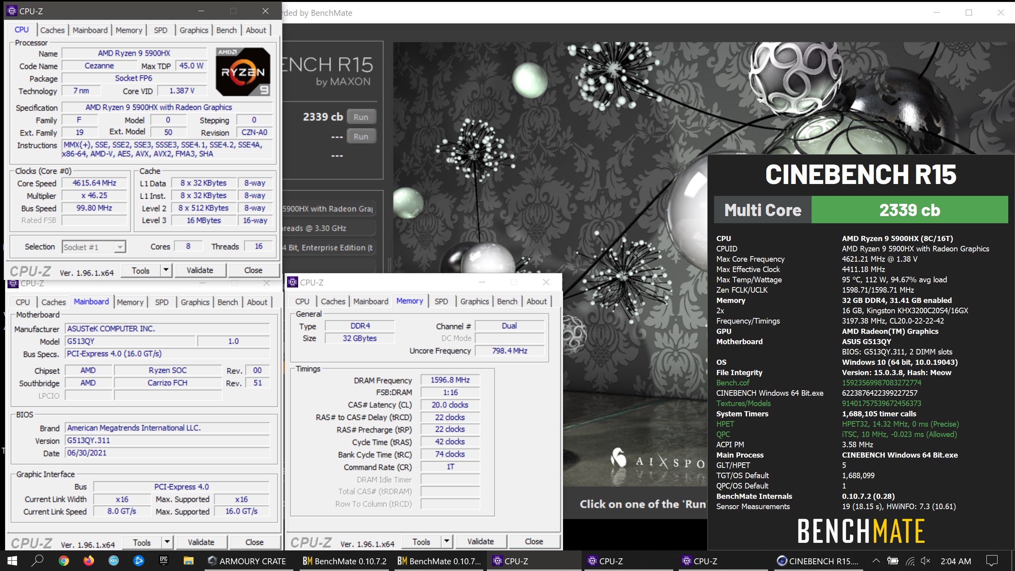
Task: Open SPD tab in top CPU-Z window
Action: 161,30
